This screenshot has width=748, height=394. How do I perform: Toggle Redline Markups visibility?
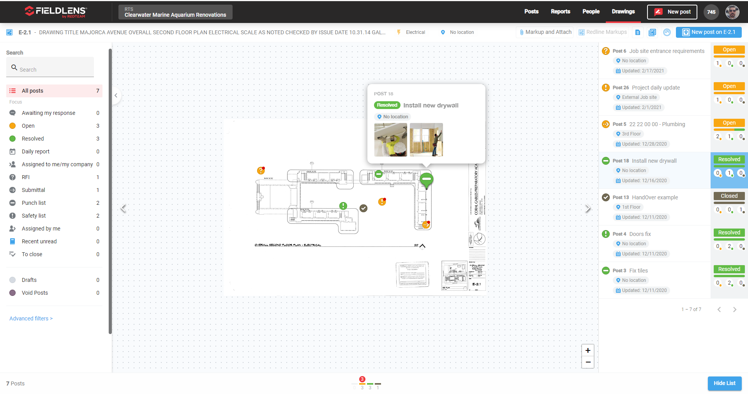coord(602,32)
